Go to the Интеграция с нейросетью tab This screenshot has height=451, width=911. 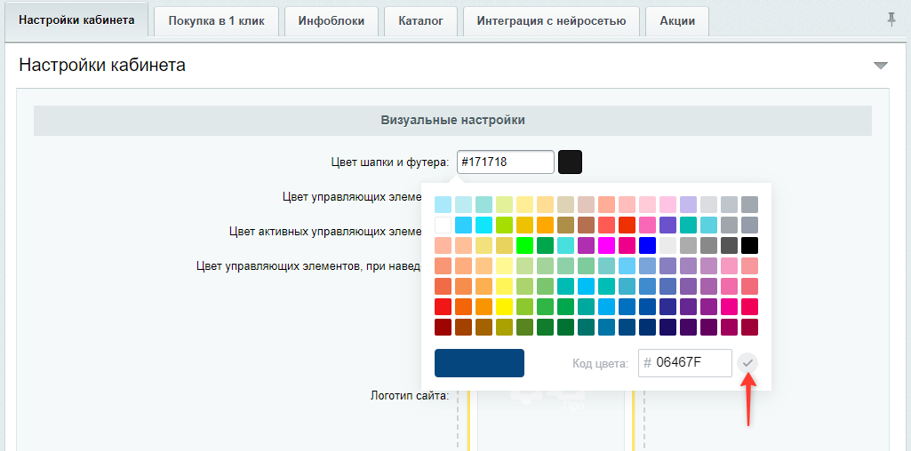551,21
